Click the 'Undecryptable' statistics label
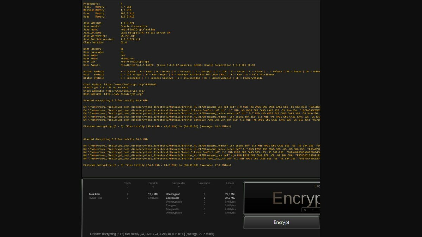The image size is (422, 237). (174, 213)
